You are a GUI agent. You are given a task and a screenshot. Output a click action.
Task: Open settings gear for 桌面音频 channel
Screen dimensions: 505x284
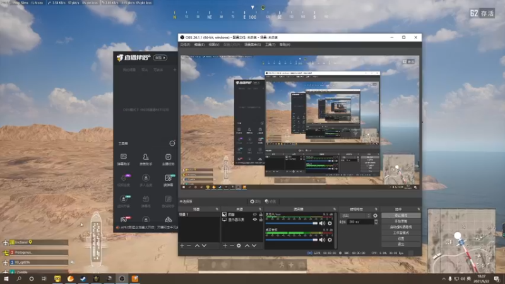(330, 240)
